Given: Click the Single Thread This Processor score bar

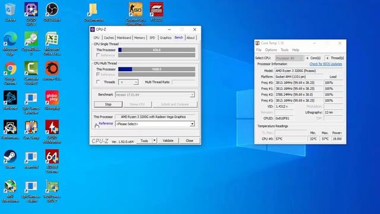Looking at the screenshot, I should (x=157, y=50).
